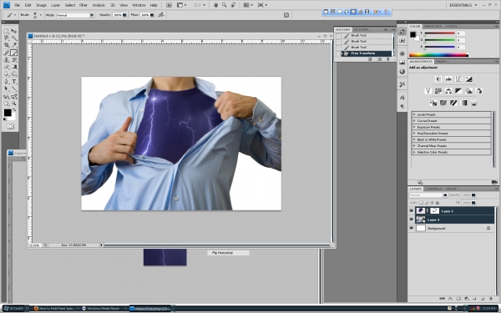Screen dimensions: 501x313
Task: Switch to the Swatches tab
Action: [433, 26]
